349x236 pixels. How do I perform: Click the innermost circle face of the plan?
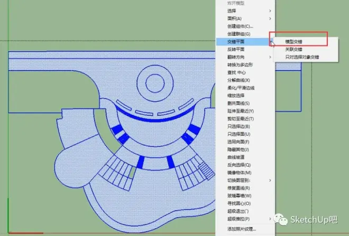[x=155, y=83]
